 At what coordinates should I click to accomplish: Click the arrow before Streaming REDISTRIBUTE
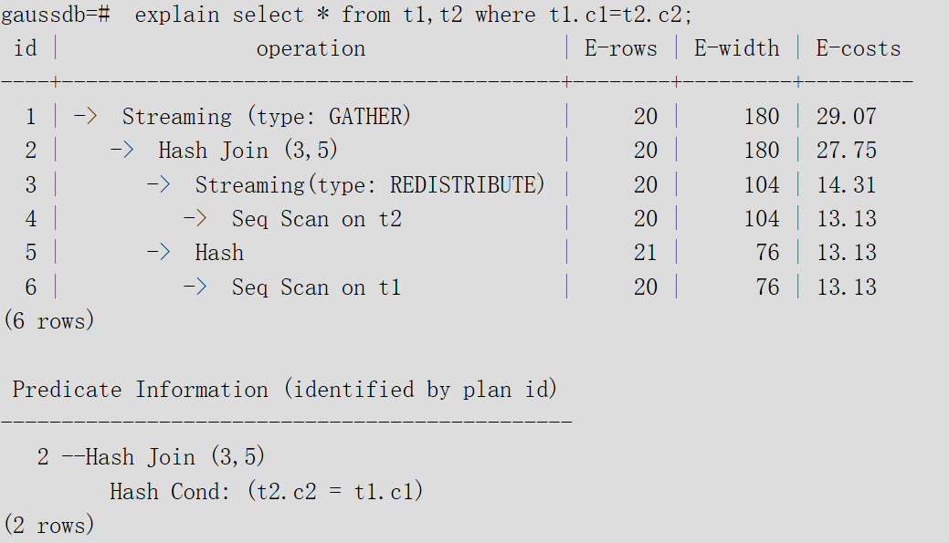pos(158,184)
